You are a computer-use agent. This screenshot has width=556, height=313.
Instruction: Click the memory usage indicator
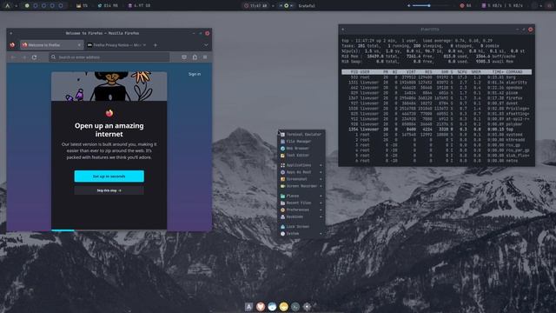tap(108, 6)
